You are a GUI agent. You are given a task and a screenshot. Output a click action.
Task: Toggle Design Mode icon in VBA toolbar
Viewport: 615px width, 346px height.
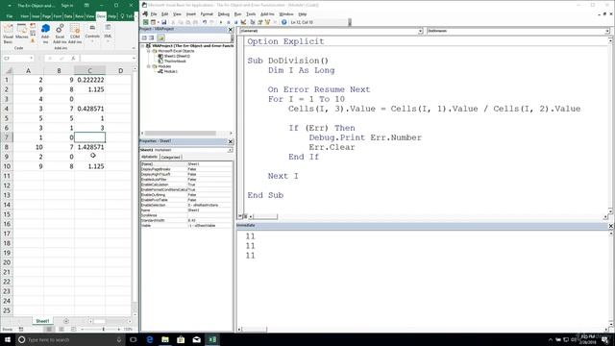(243, 22)
